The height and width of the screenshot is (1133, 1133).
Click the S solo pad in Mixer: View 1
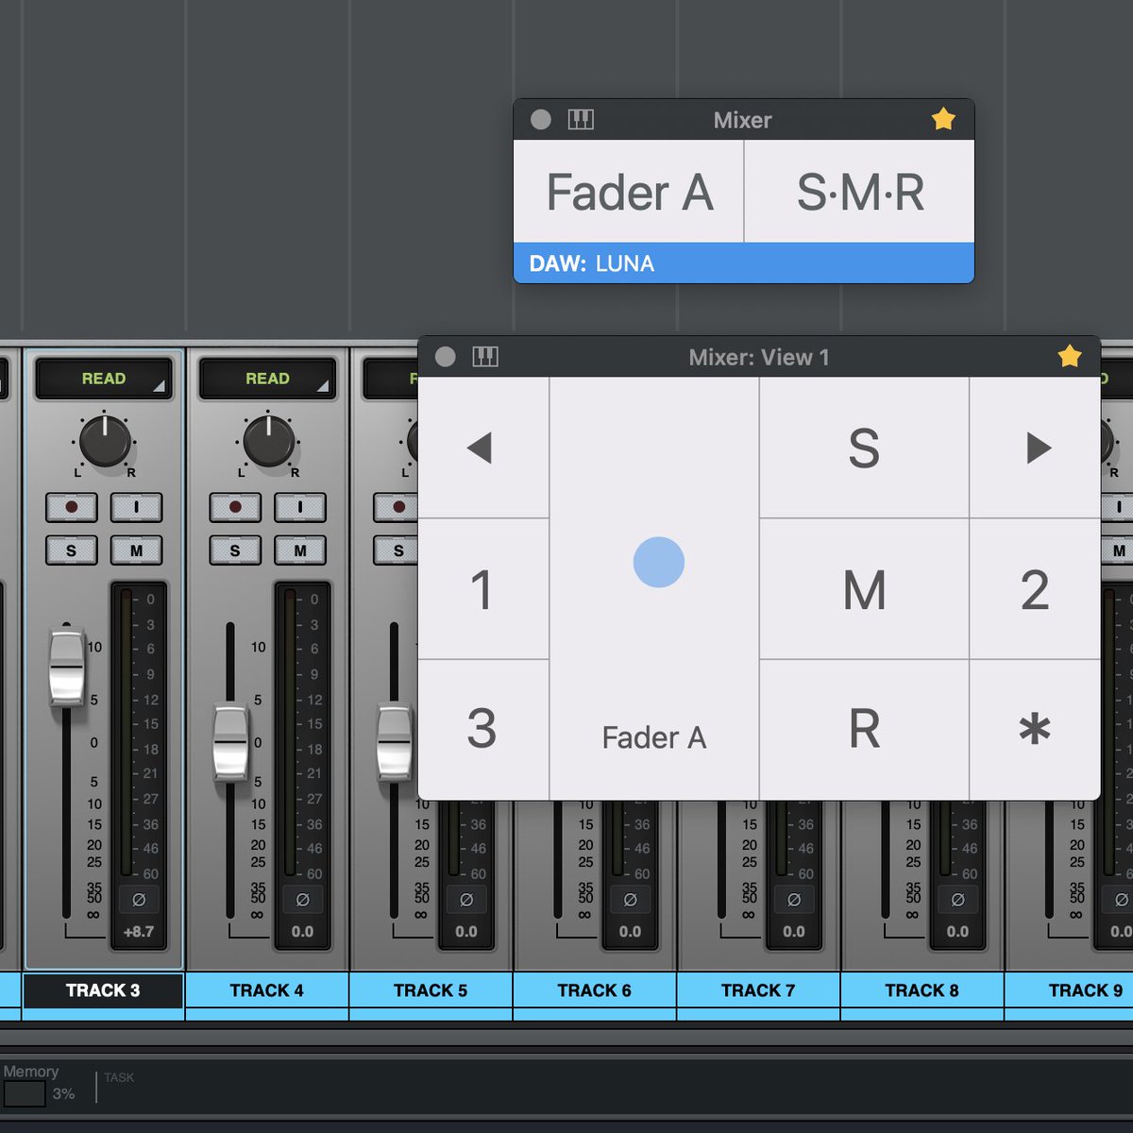[x=865, y=448]
